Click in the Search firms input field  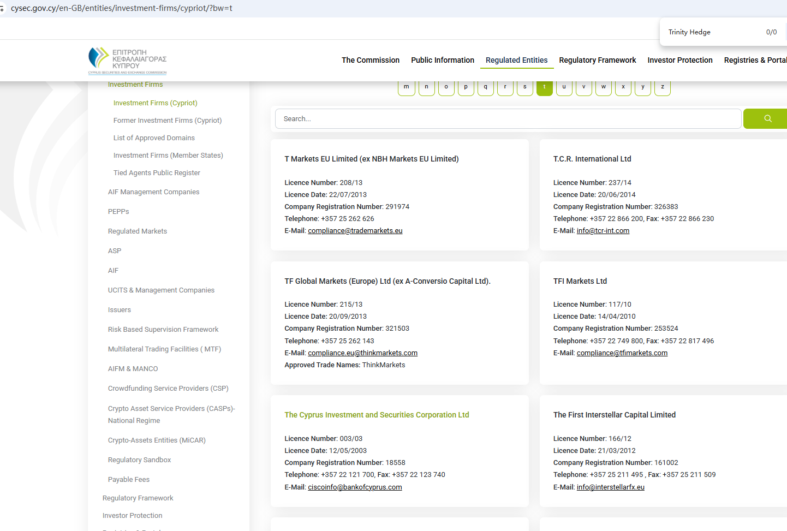point(508,118)
